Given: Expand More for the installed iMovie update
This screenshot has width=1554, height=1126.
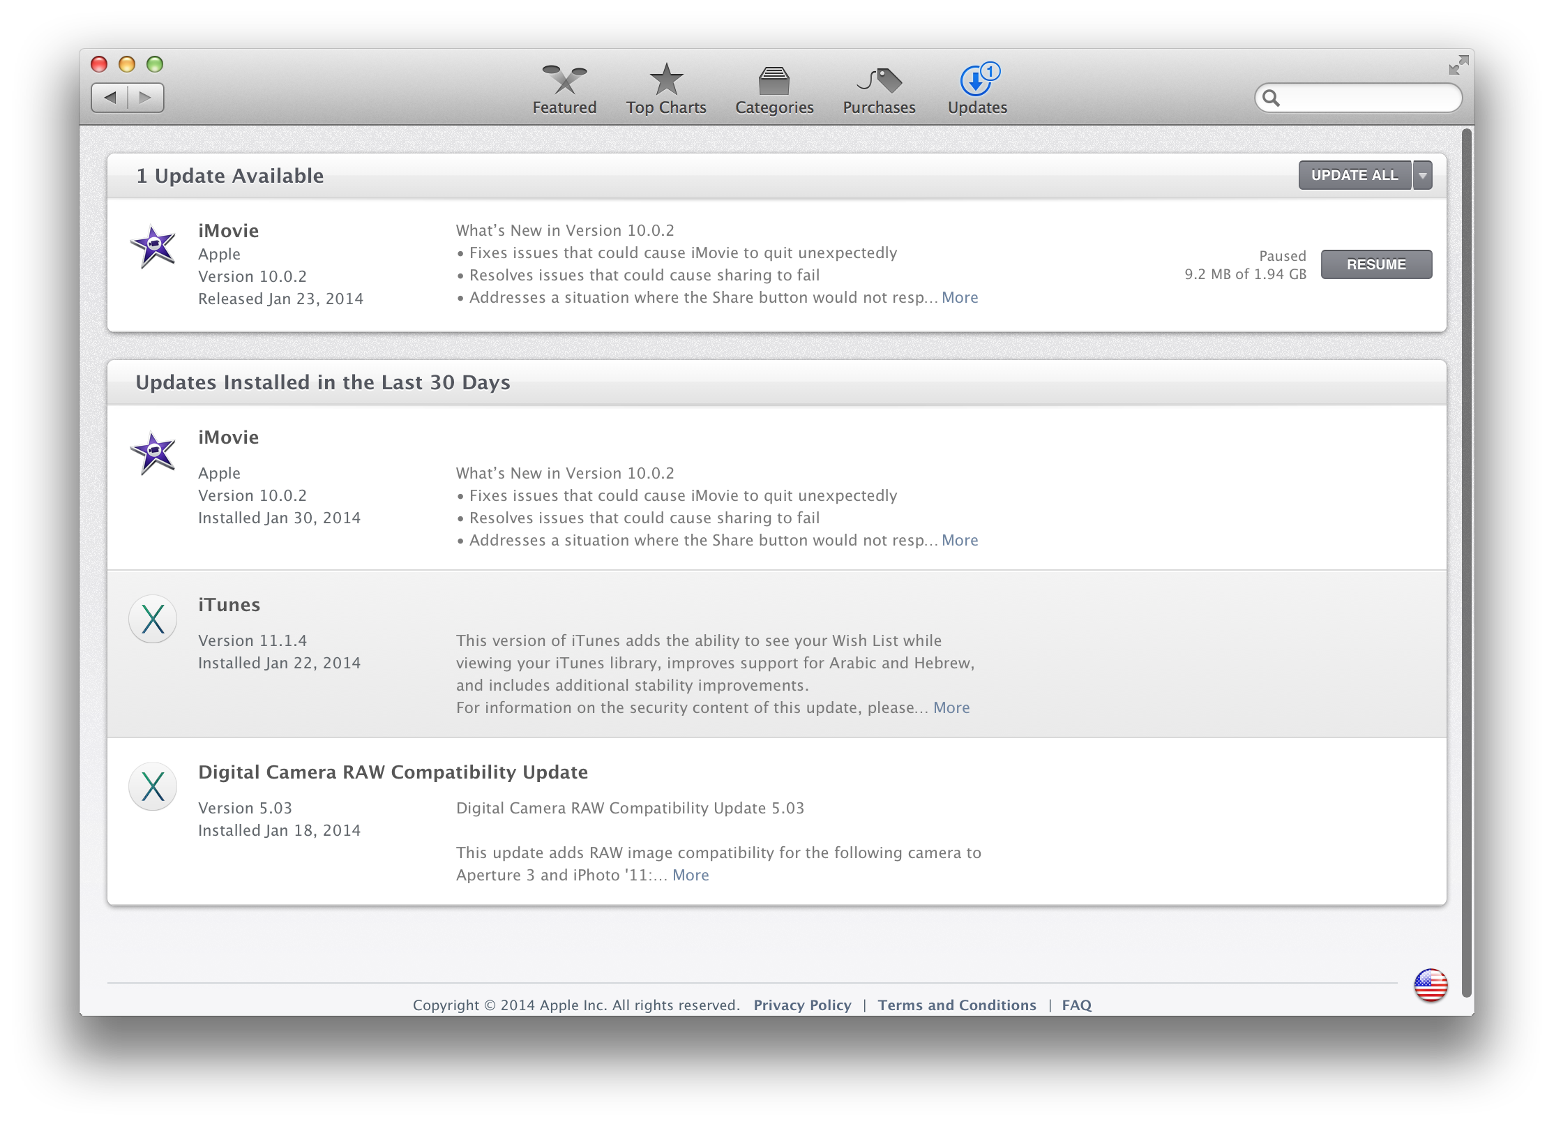Looking at the screenshot, I should 960,540.
